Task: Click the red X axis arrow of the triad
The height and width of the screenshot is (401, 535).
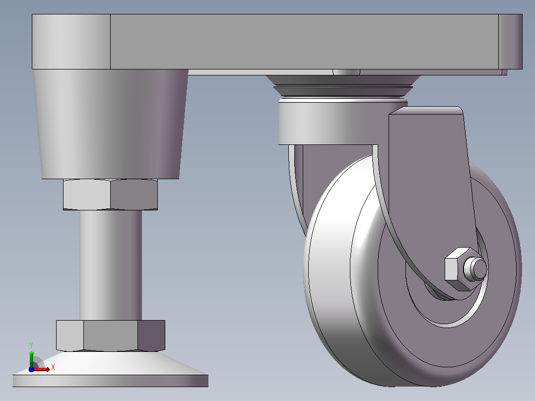Action: point(42,369)
